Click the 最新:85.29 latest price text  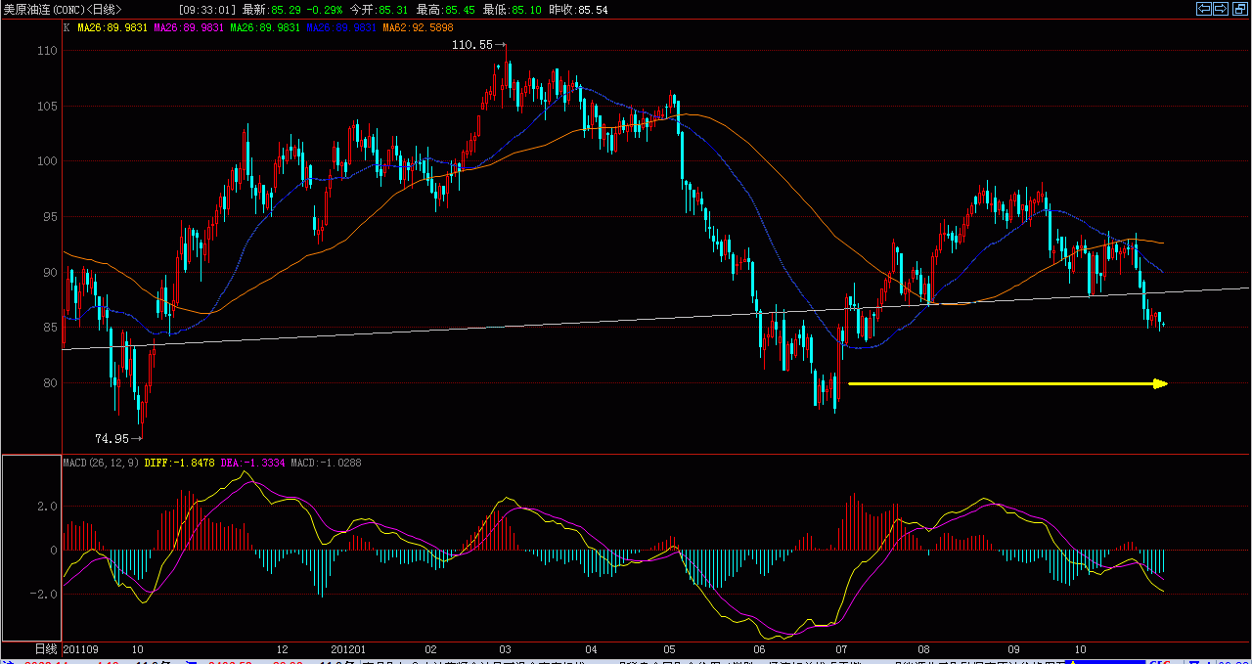273,9
